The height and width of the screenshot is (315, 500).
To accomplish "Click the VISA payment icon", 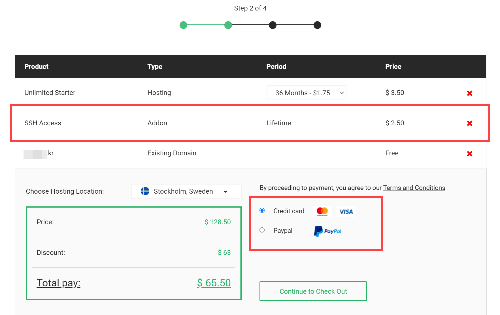I will (x=346, y=211).
